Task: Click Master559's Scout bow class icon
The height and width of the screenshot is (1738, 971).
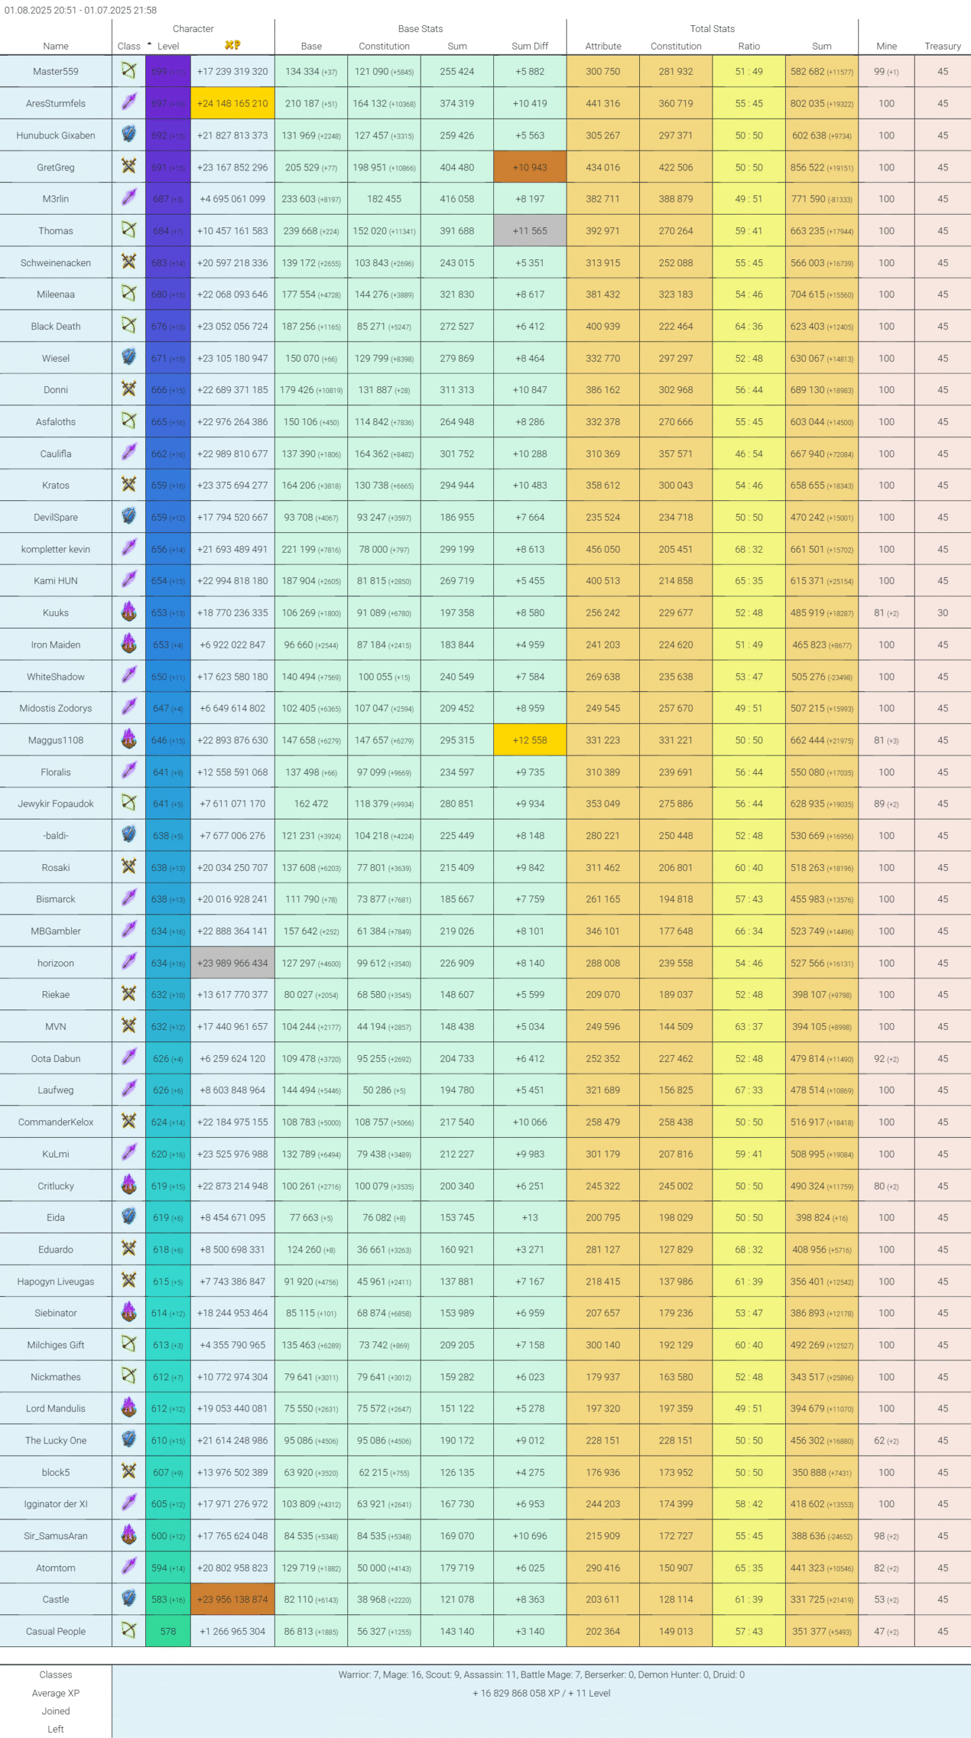Action: point(129,71)
